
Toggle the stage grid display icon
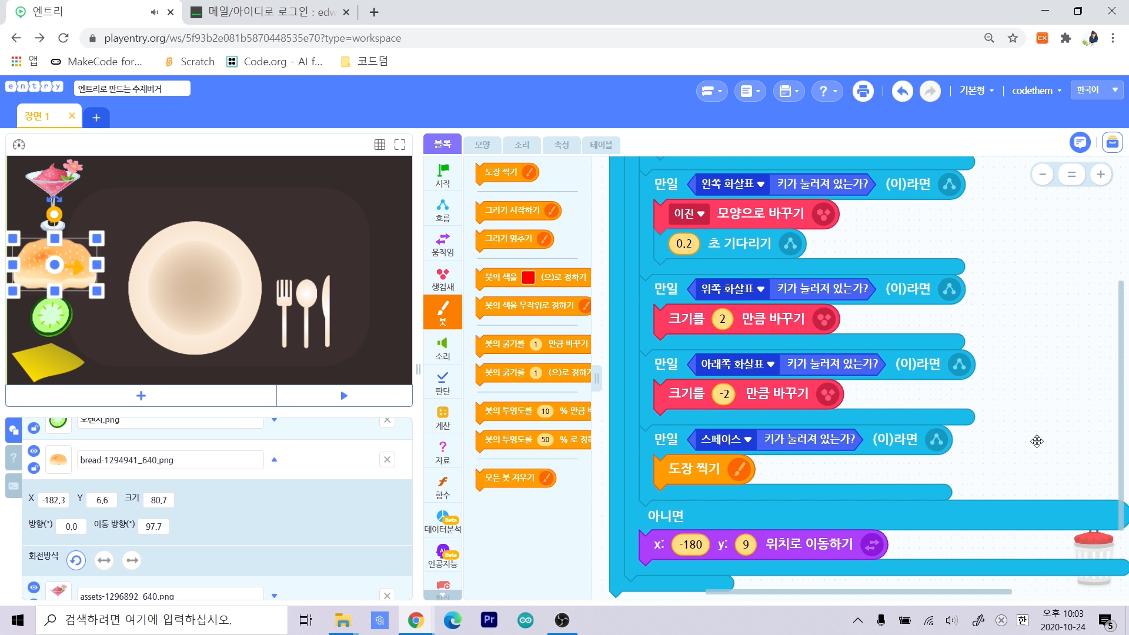coord(380,145)
